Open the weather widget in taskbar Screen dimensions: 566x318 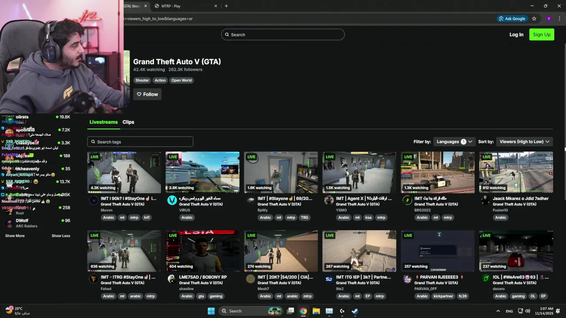pos(17,311)
